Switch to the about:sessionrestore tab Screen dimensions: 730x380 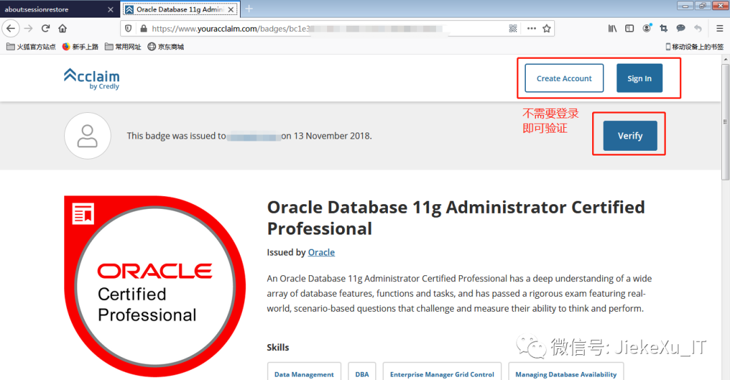[59, 9]
